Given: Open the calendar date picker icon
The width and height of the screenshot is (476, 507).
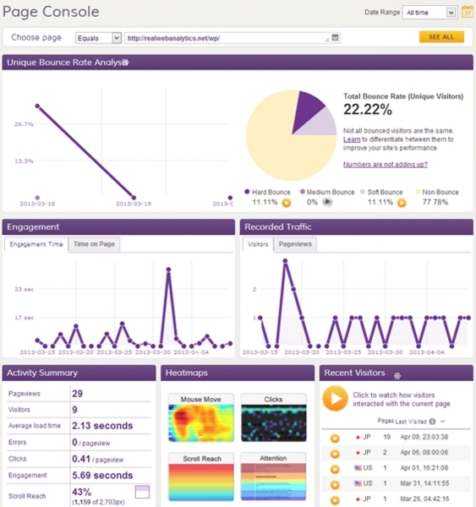Looking at the screenshot, I should pyautogui.click(x=468, y=12).
